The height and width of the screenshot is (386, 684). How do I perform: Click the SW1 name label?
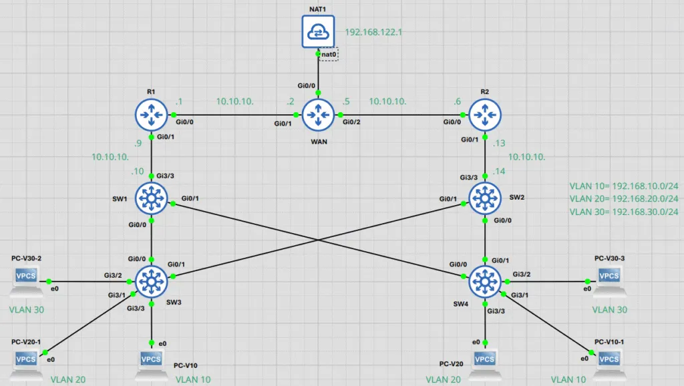pos(120,199)
